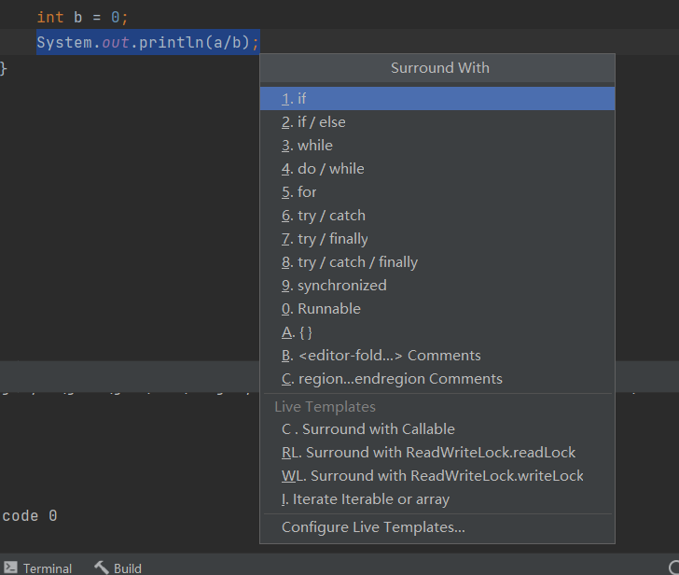Surround code with try / catch
Viewport: 679px width, 575px height.
coord(331,216)
